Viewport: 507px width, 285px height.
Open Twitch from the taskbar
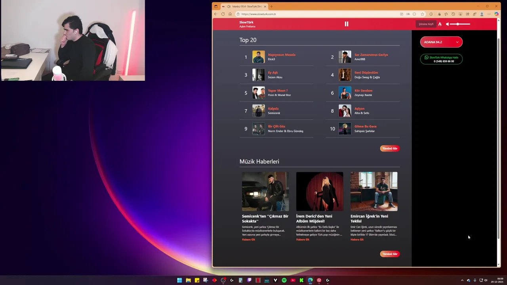pos(249,280)
